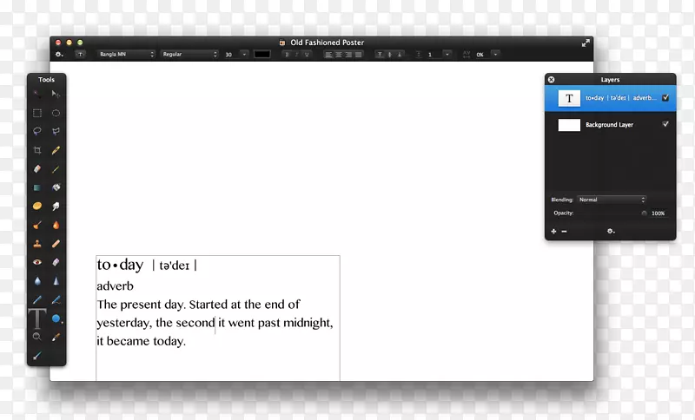Select the Background Layer row

click(610, 125)
